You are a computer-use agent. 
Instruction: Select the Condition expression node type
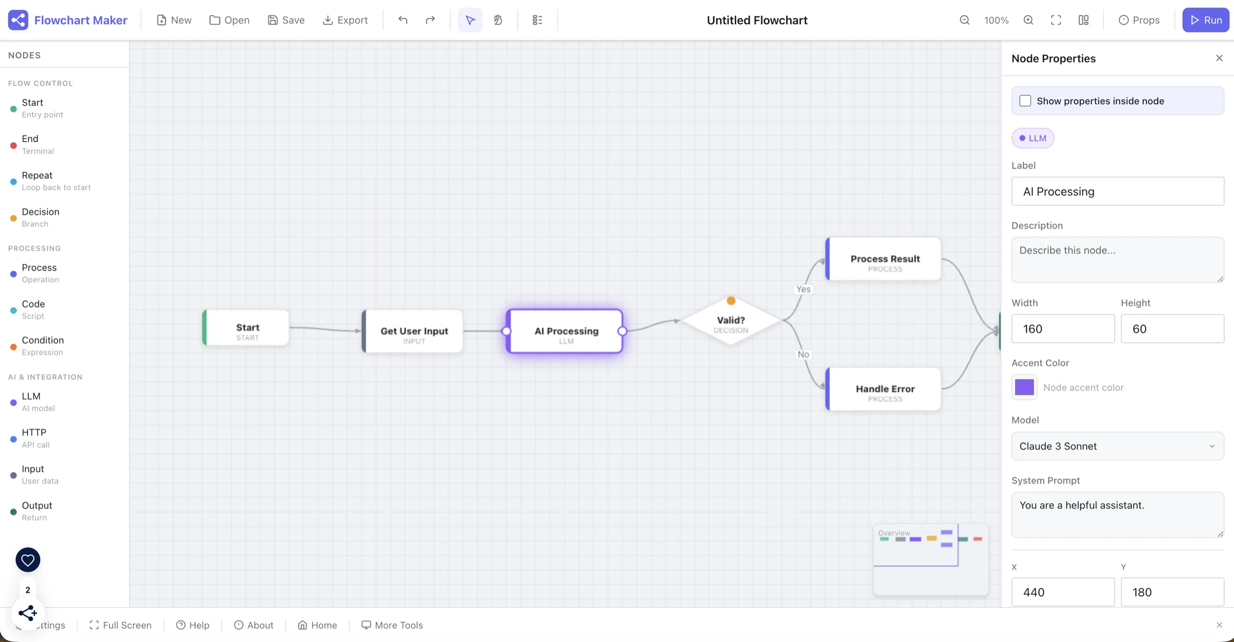pyautogui.click(x=64, y=346)
